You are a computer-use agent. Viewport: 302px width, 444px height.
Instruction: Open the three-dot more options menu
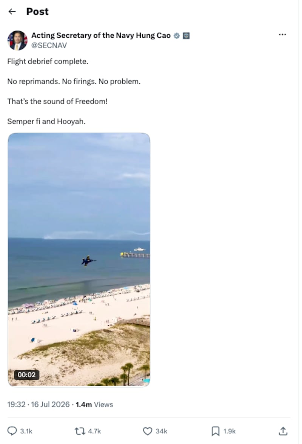tap(282, 35)
